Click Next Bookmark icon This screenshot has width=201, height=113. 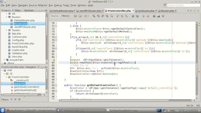click(122, 16)
